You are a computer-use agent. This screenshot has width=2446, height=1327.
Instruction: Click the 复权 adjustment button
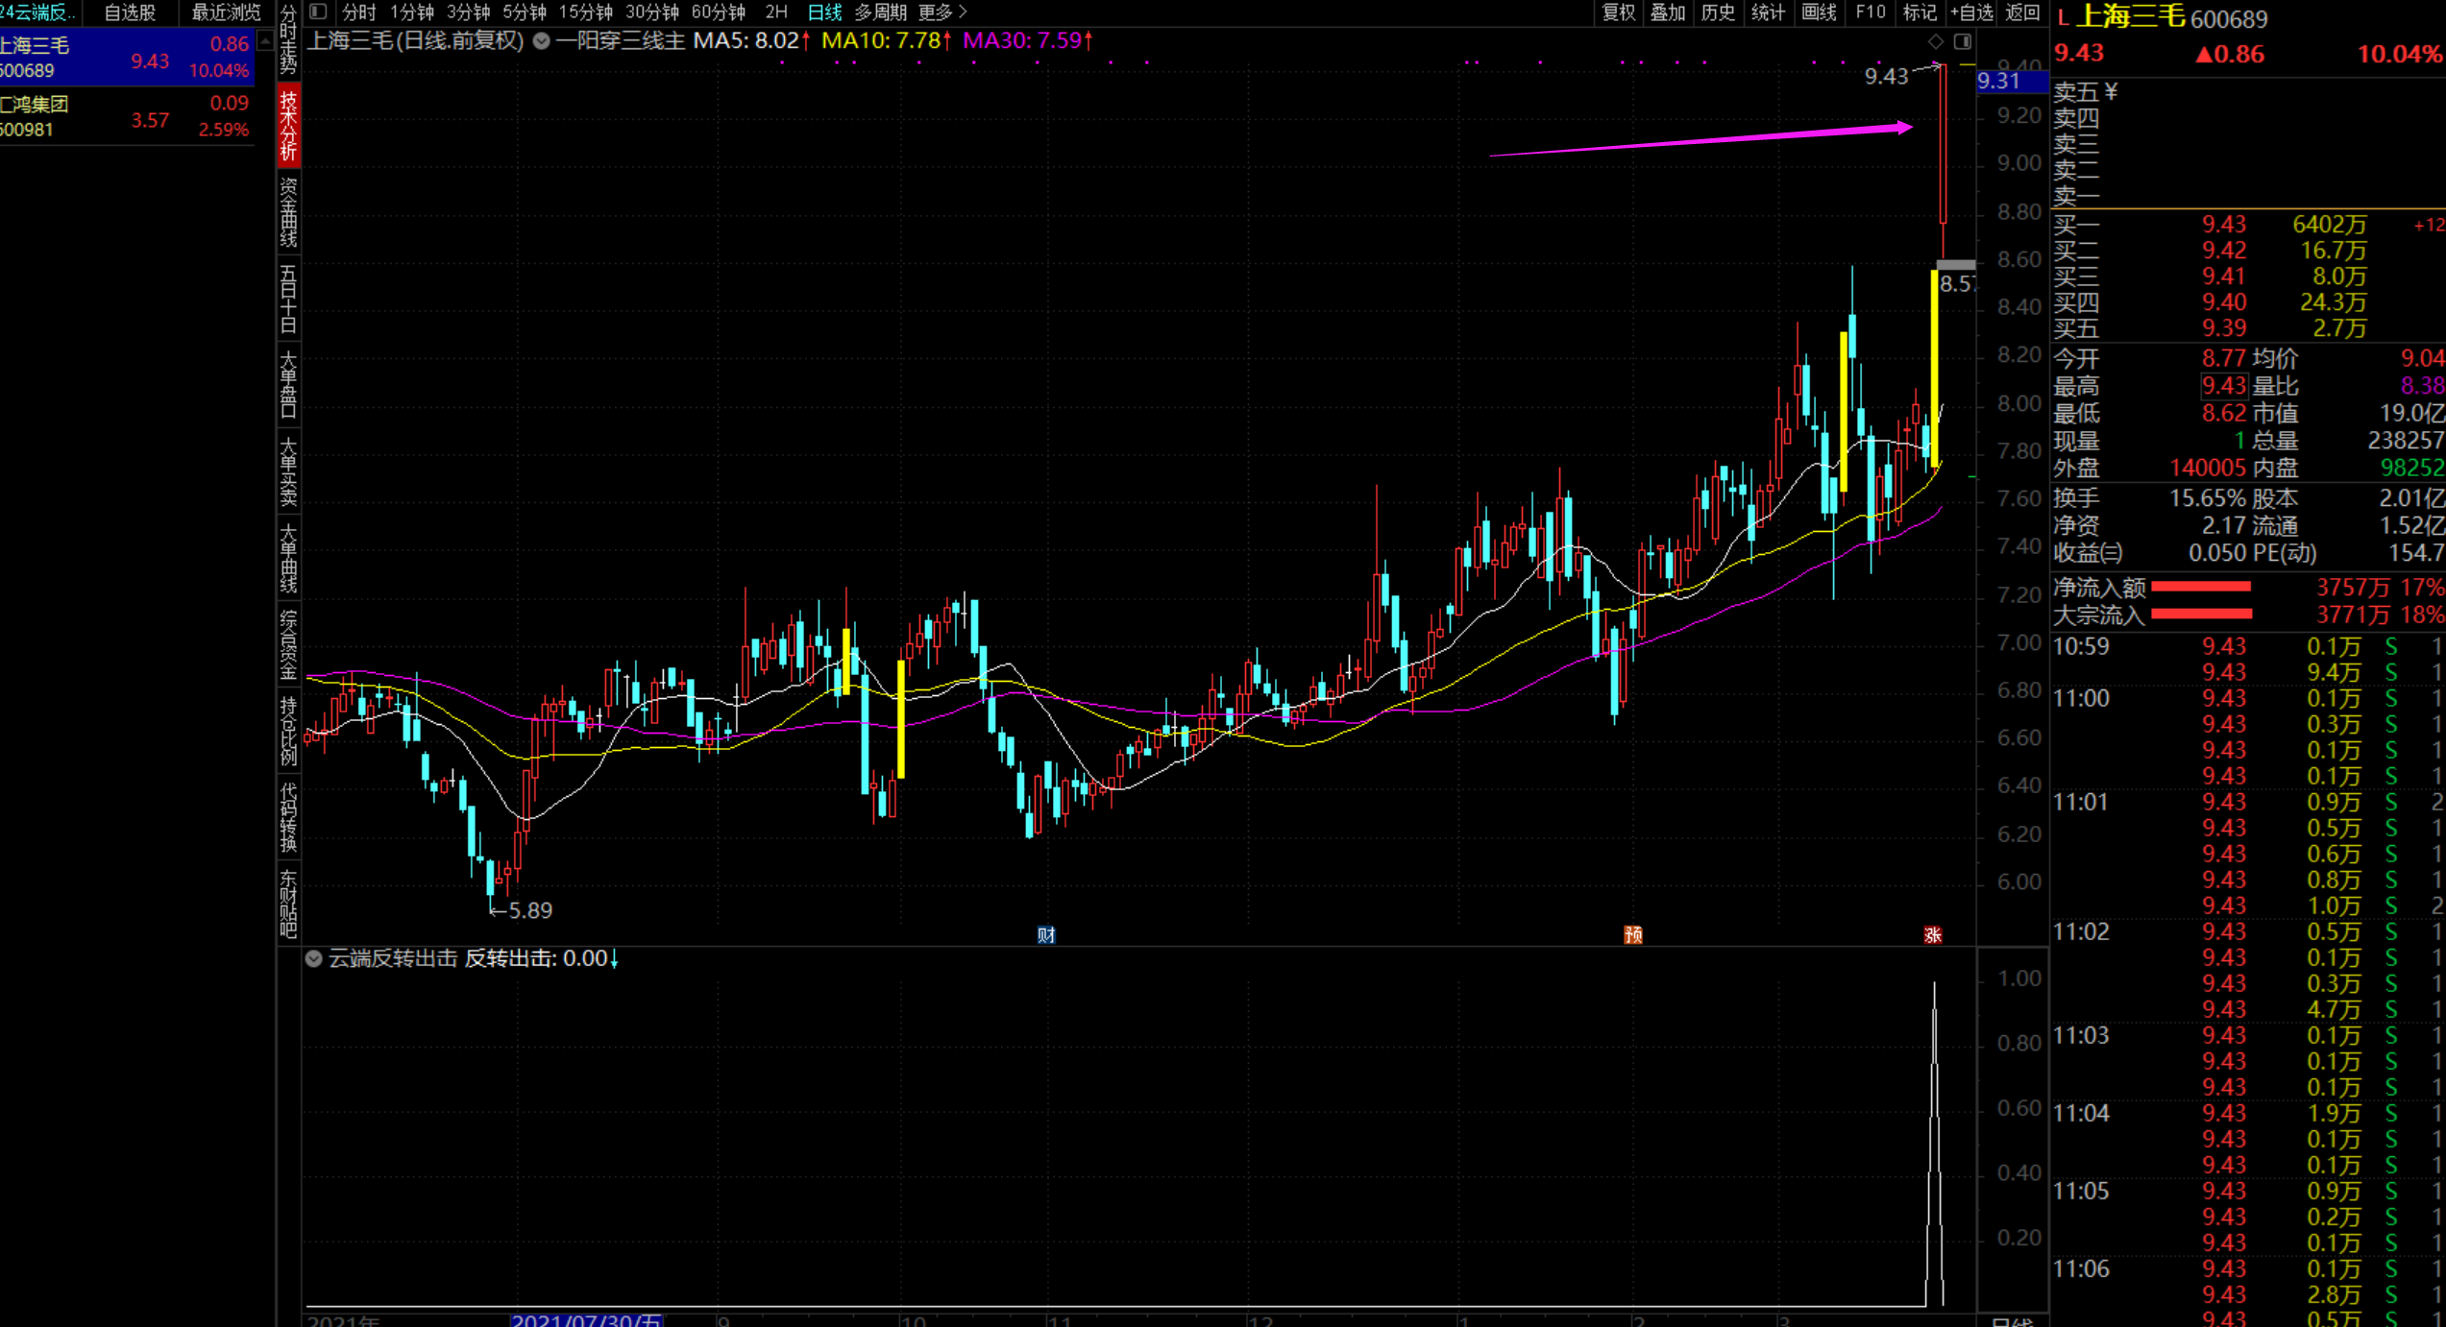pos(1618,12)
